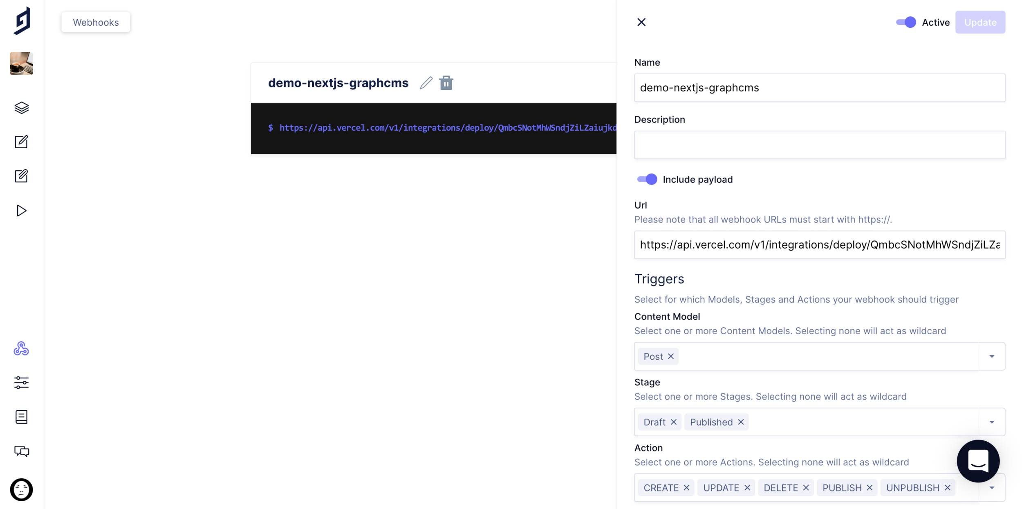Open the project thumbnail in sidebar
This screenshot has height=509, width=1022.
coord(21,64)
